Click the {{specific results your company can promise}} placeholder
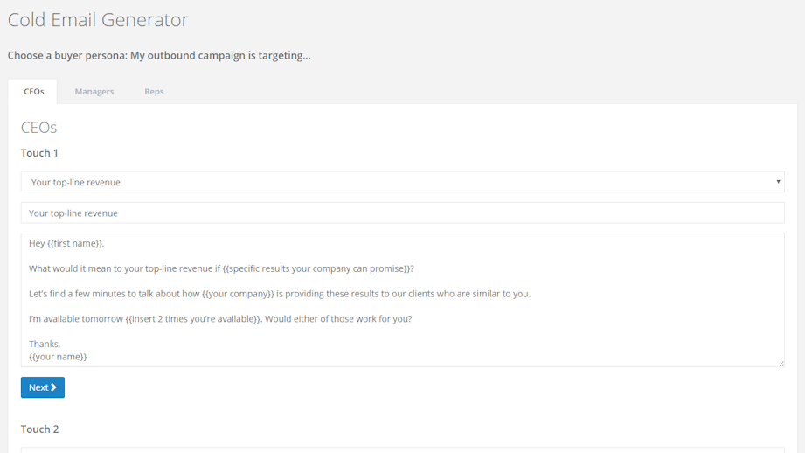 (x=317, y=268)
